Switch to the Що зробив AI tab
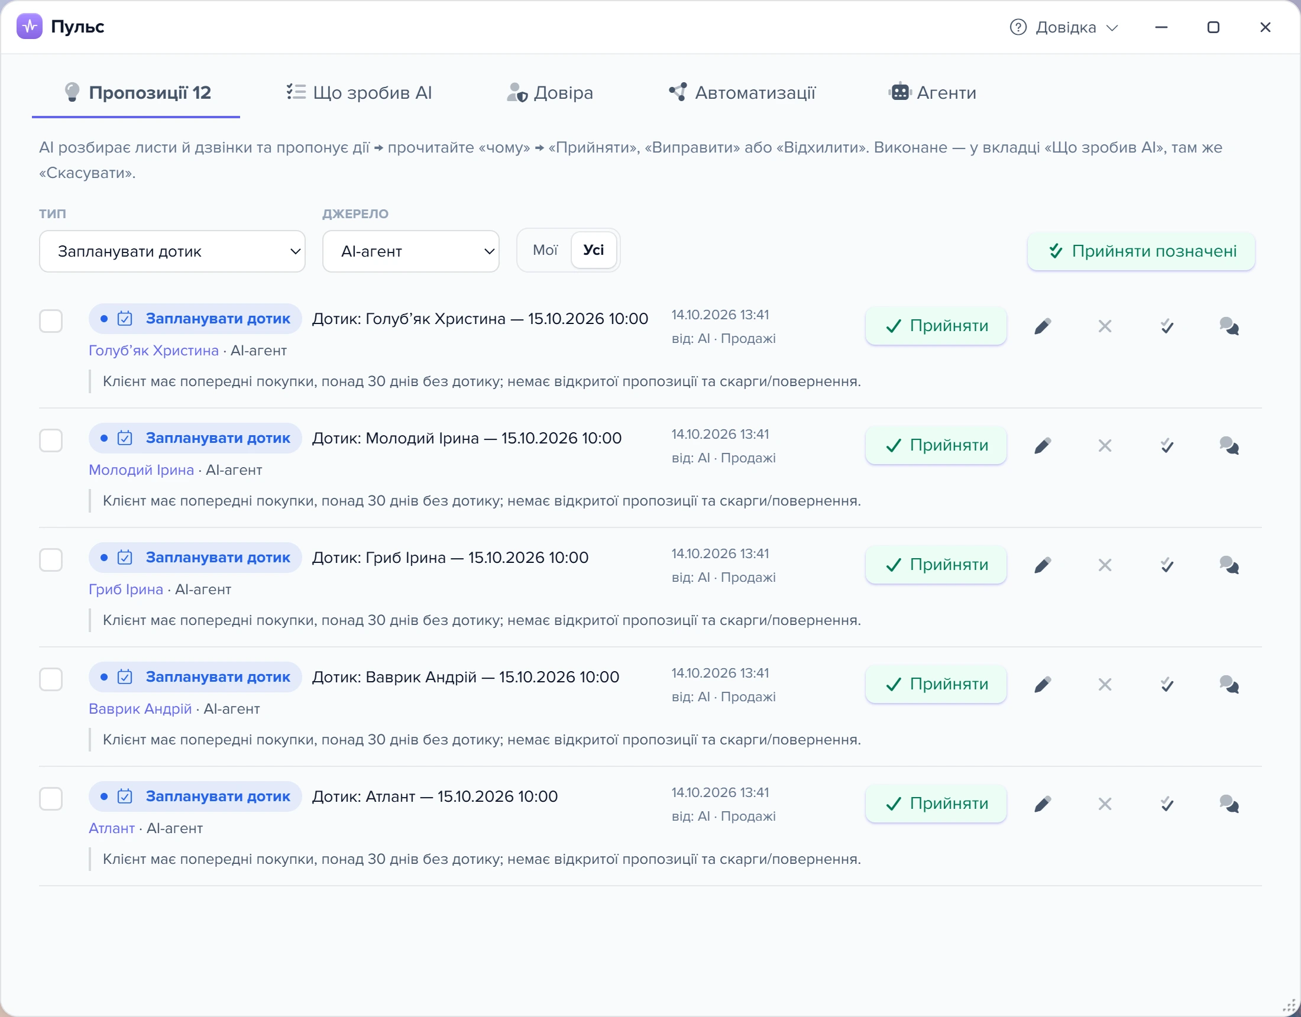 [x=358, y=92]
